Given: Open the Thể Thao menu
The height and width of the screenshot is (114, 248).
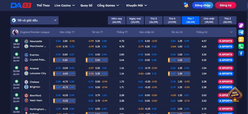Looking at the screenshot, I should coord(43,5).
